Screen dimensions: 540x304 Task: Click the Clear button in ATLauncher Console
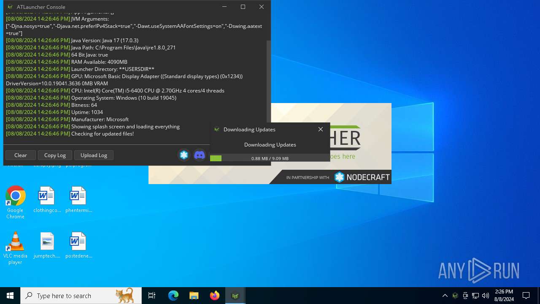21,155
